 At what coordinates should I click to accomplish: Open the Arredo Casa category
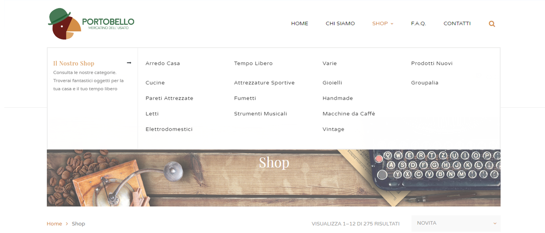click(x=163, y=63)
